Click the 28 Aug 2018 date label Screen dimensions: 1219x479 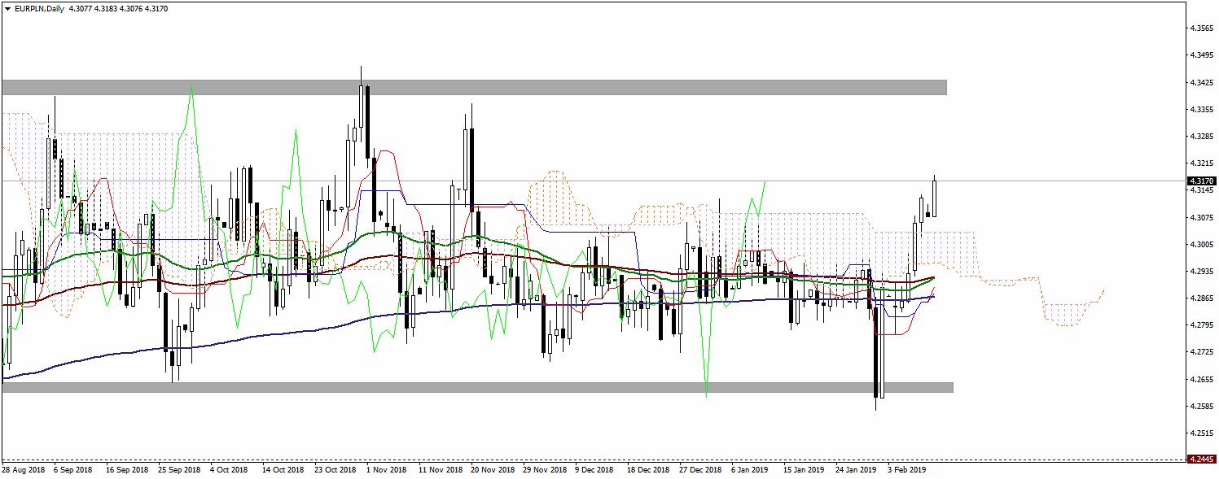23,470
